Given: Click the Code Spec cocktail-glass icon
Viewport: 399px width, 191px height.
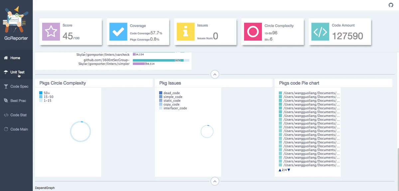Looking at the screenshot, I should (x=6, y=87).
